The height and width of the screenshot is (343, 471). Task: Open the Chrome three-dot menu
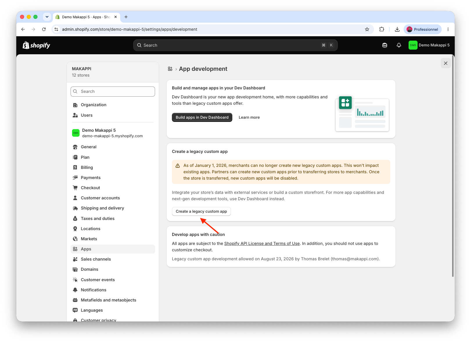point(448,29)
